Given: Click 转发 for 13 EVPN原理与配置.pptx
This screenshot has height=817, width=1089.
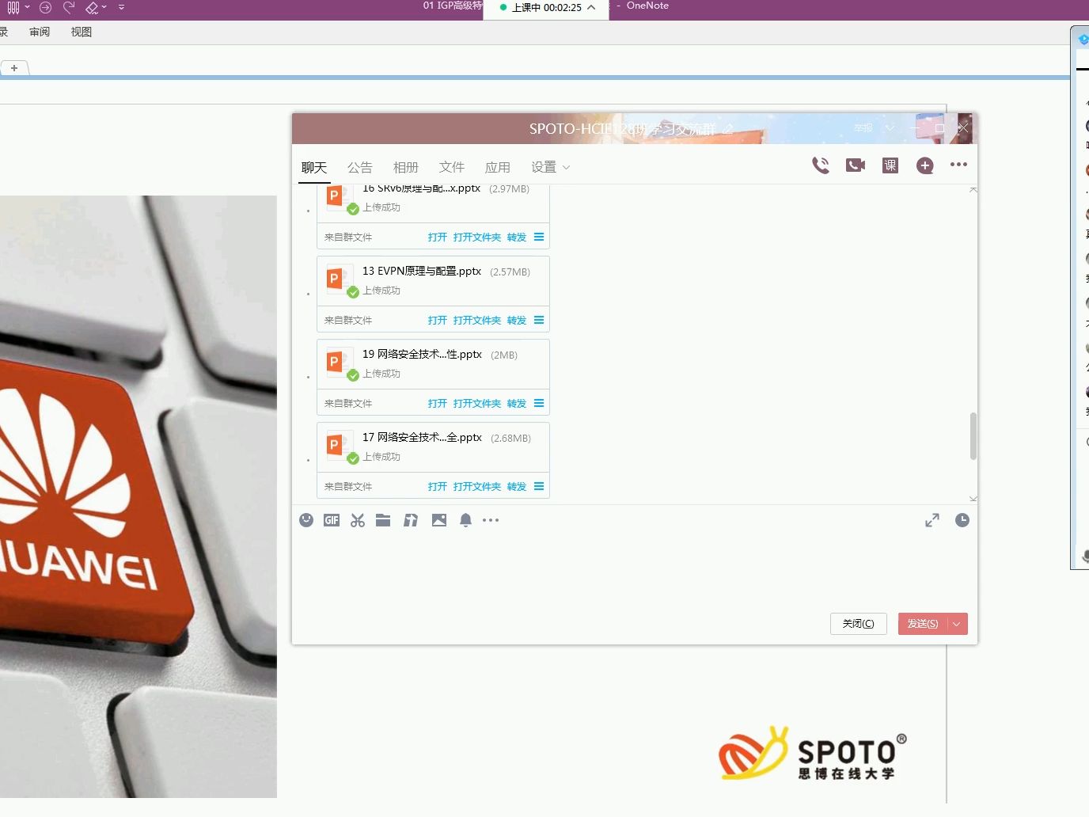Looking at the screenshot, I should coord(517,320).
